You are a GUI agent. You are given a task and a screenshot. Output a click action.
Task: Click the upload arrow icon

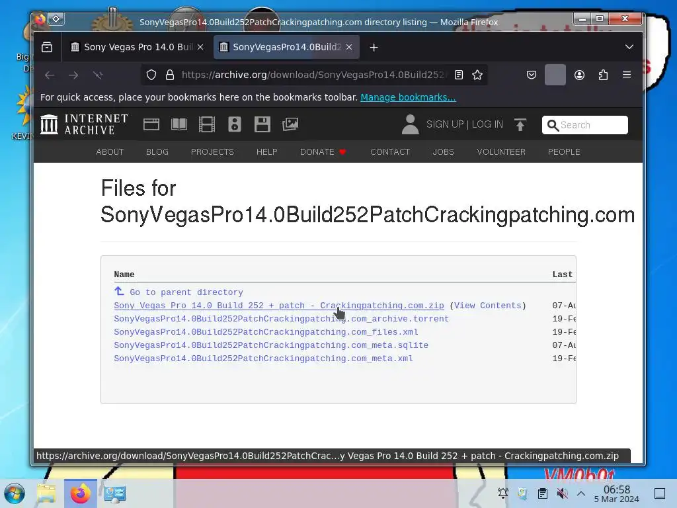tap(520, 124)
